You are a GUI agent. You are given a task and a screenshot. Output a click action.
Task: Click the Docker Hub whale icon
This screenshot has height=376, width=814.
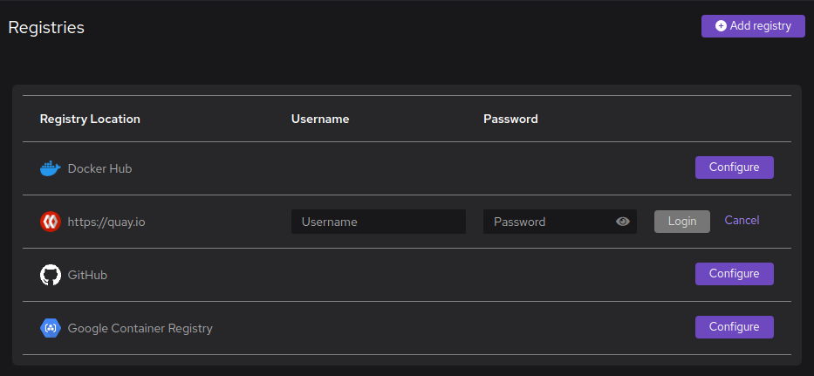[x=51, y=168]
